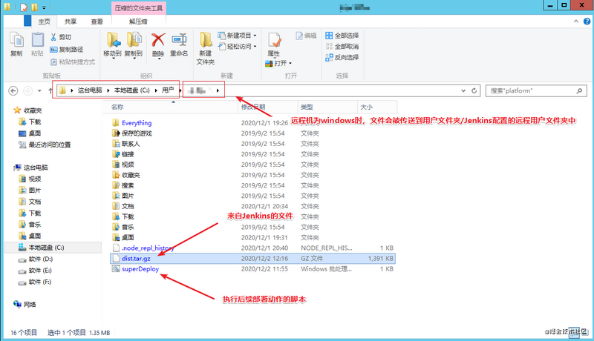This screenshot has width=594, height=341.
Task: Click 这台电脑 in the address bar
Action: pyautogui.click(x=90, y=90)
